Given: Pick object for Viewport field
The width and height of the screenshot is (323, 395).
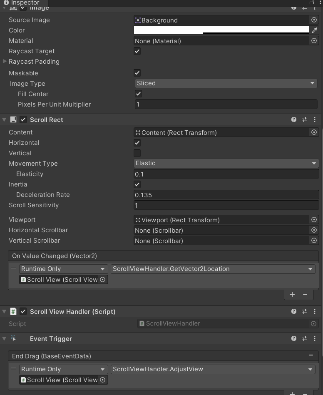Looking at the screenshot, I should pos(314,220).
